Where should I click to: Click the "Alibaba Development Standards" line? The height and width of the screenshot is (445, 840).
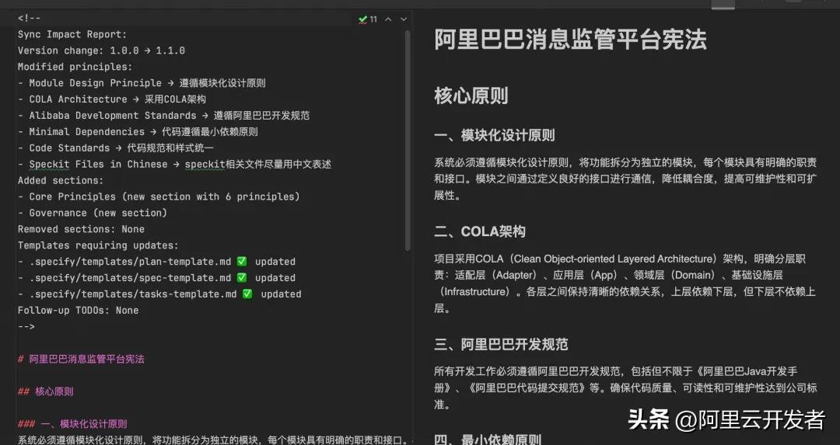click(x=164, y=116)
